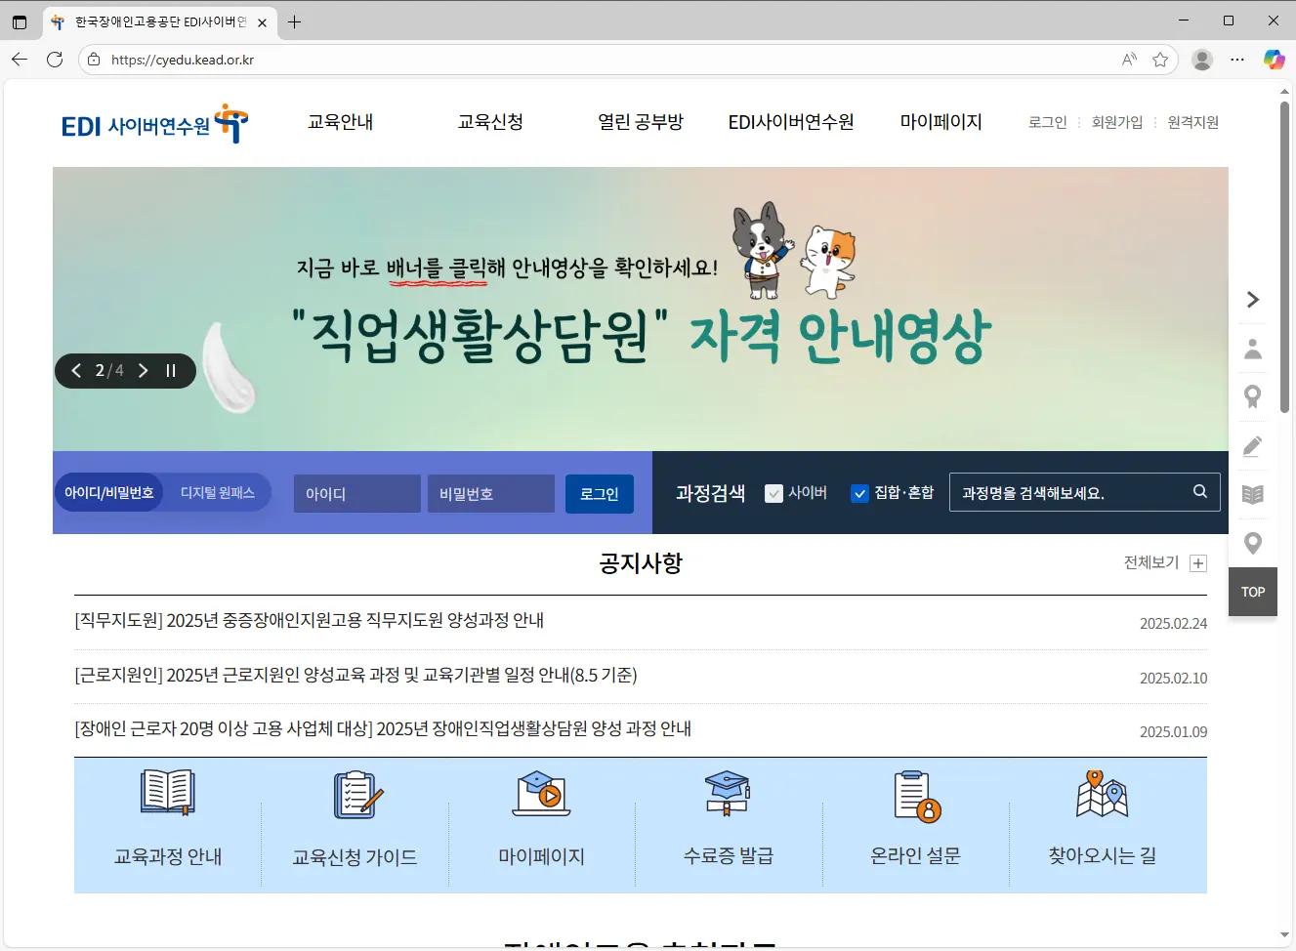Open the EDI사이버연수원 menu
Viewport: 1296px width, 951px height.
point(791,122)
